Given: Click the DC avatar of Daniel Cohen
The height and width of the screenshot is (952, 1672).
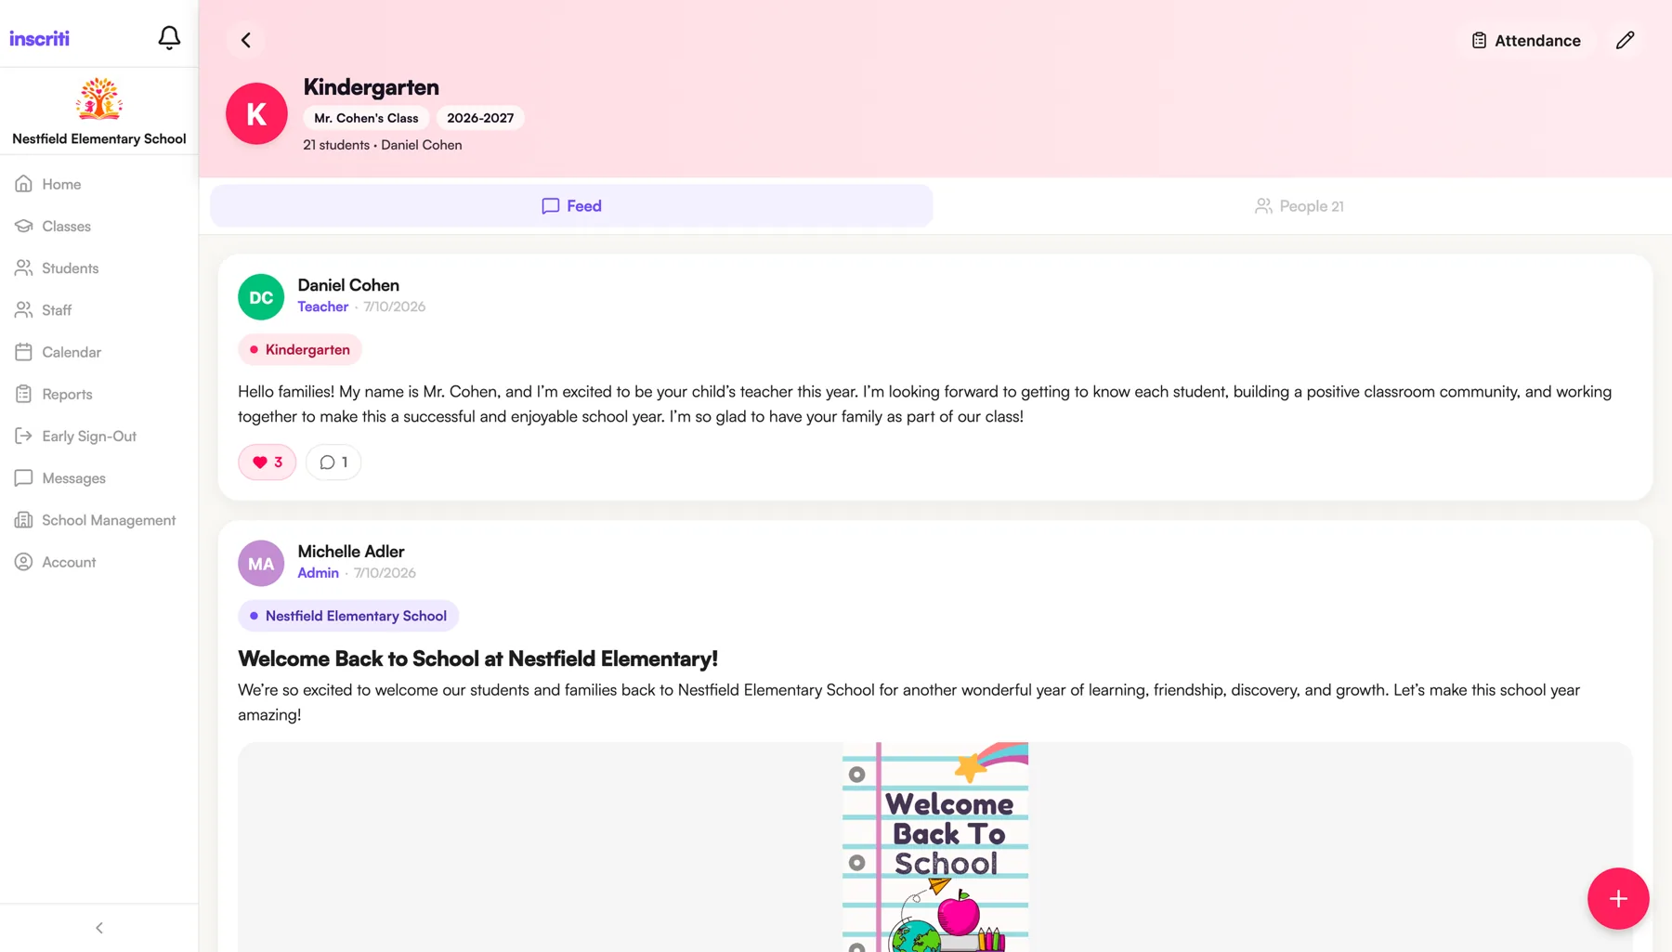Looking at the screenshot, I should point(261,297).
